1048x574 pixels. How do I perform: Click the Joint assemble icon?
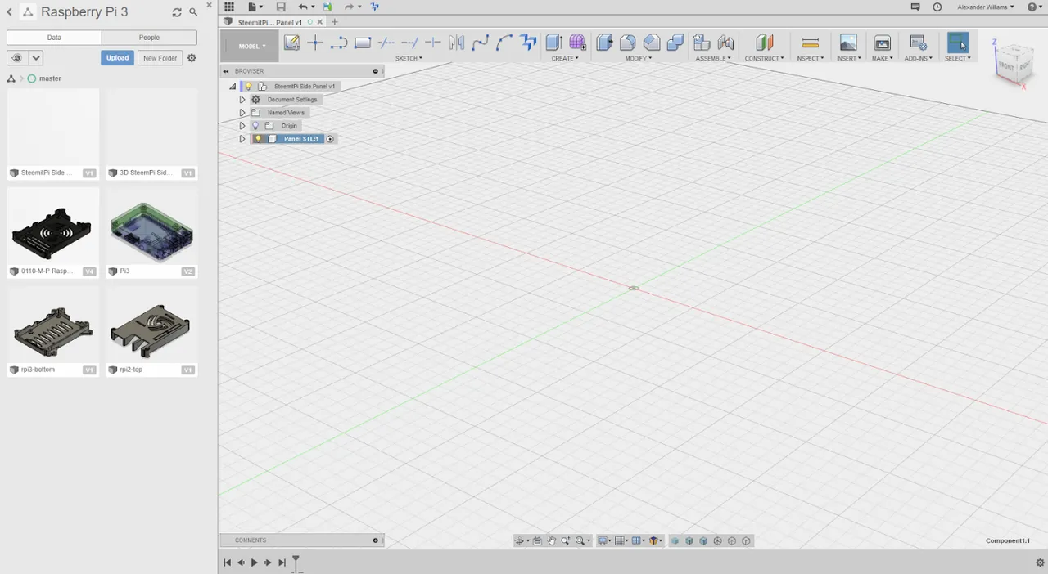click(x=725, y=43)
